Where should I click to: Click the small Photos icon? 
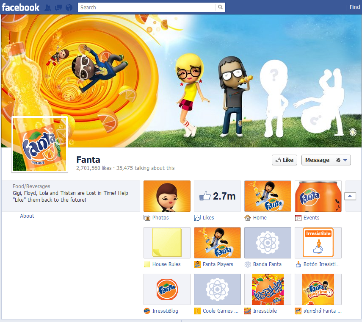tap(147, 218)
